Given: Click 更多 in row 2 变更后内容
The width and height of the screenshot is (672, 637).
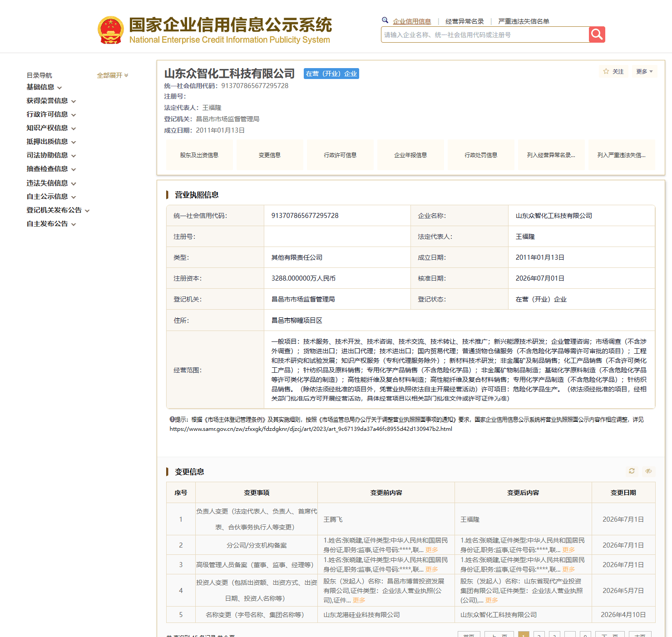Looking at the screenshot, I should pos(569,550).
